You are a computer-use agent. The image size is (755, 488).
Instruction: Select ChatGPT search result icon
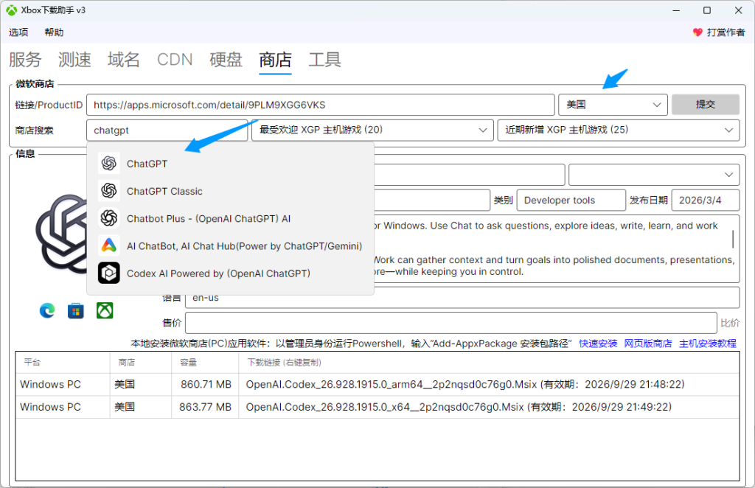pyautogui.click(x=109, y=164)
